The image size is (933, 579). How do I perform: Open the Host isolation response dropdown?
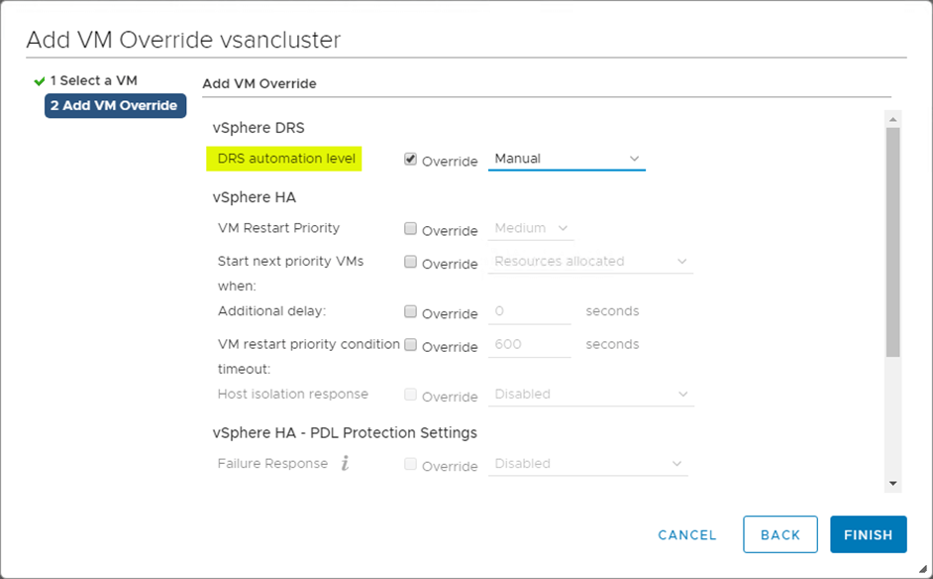591,395
